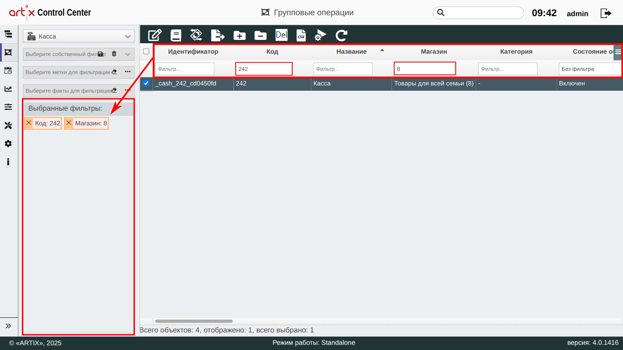Click the logout icon next to admin
The image size is (623, 350).
[606, 13]
